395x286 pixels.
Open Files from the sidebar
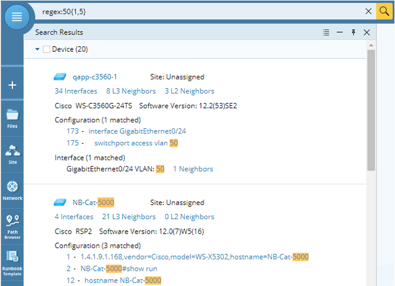(x=12, y=119)
